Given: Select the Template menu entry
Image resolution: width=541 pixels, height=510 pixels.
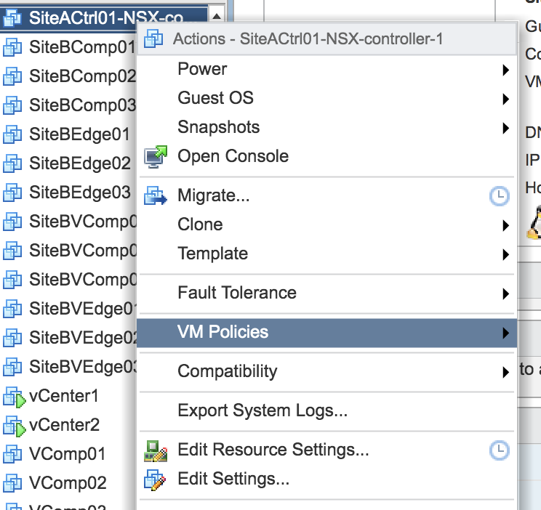Looking at the screenshot, I should pos(326,254).
